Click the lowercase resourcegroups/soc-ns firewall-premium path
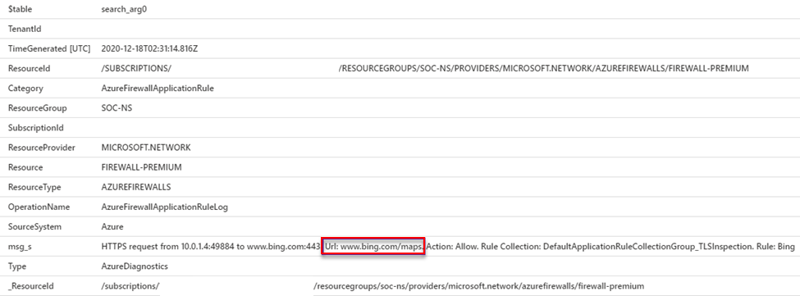Image resolution: width=800 pixels, height=296 pixels. coord(478,286)
